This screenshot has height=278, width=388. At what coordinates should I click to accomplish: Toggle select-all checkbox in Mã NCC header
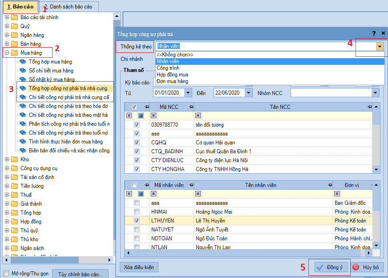(x=134, y=107)
